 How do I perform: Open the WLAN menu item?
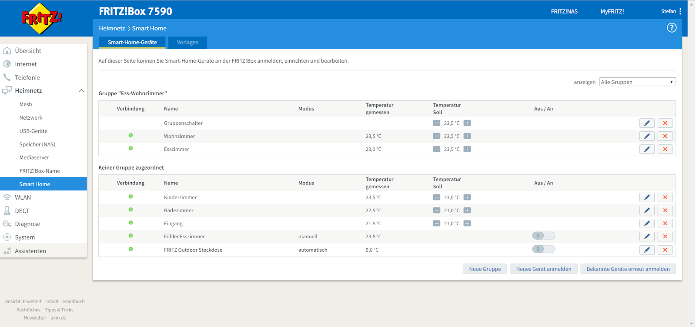(x=23, y=197)
